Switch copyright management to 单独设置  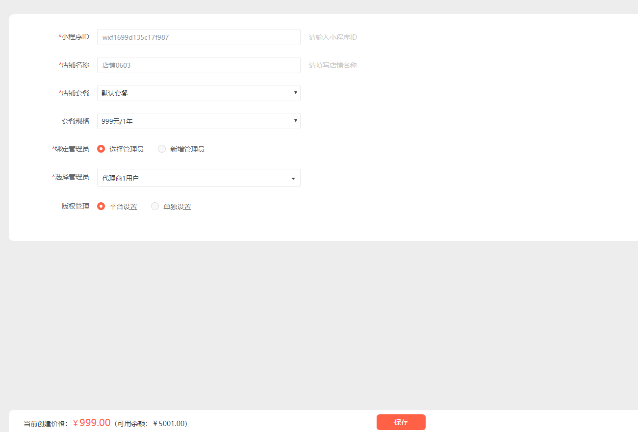(155, 207)
